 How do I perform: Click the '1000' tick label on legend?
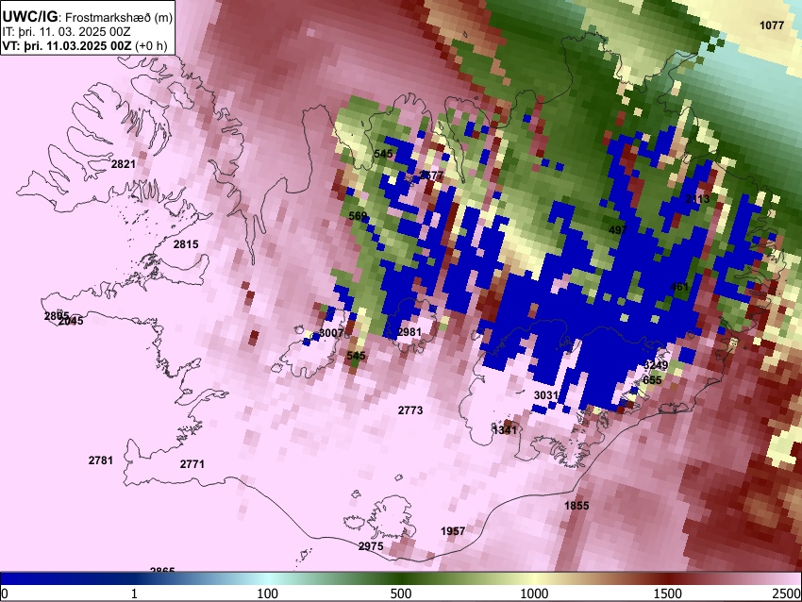click(534, 594)
